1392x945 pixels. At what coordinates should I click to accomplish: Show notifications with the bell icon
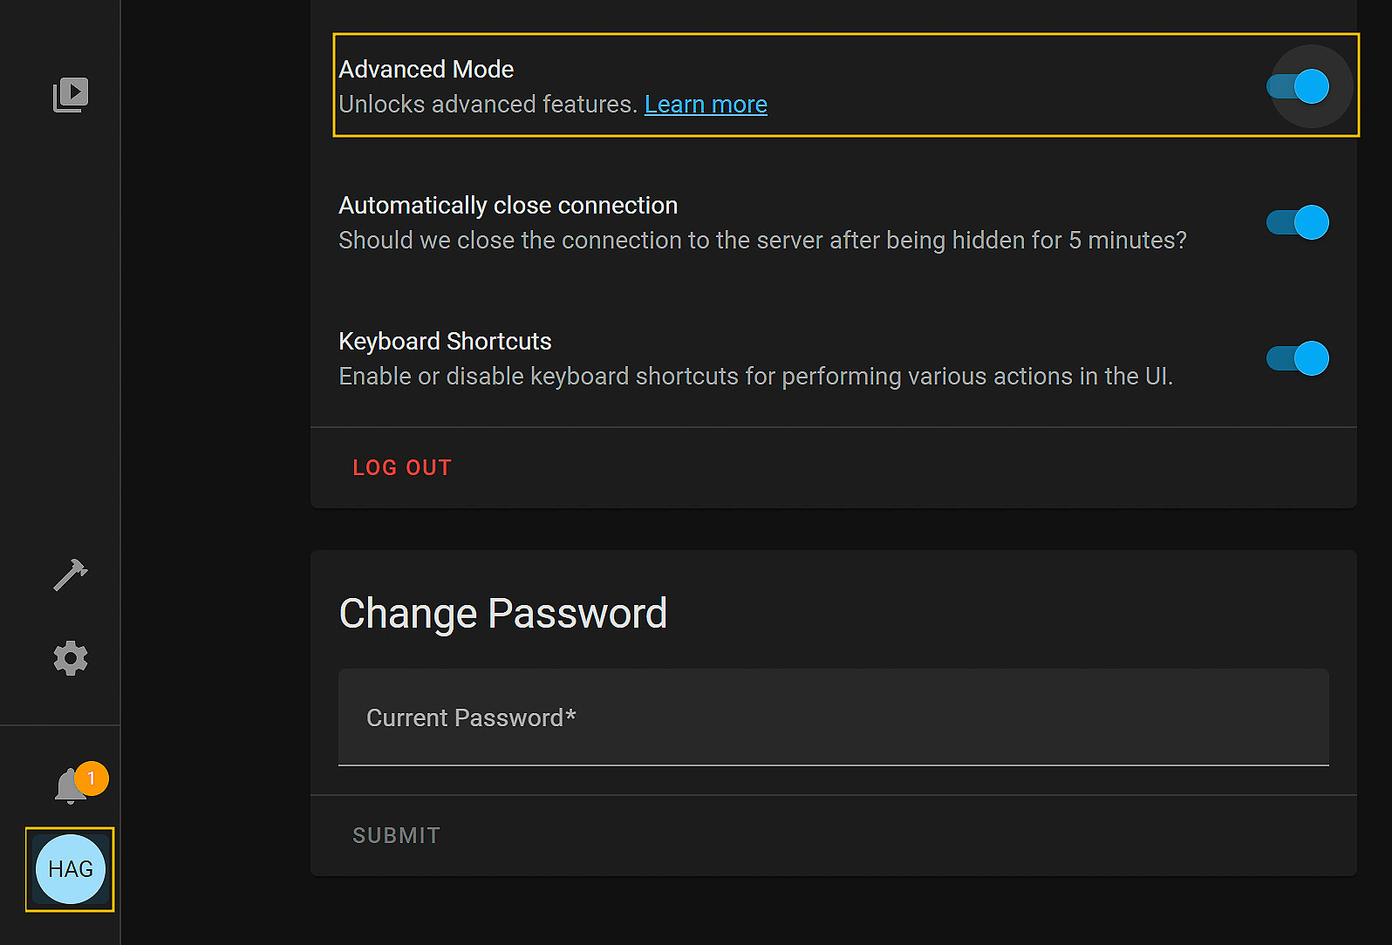(70, 786)
